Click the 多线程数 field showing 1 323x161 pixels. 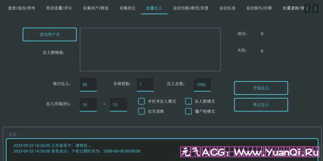(145, 84)
